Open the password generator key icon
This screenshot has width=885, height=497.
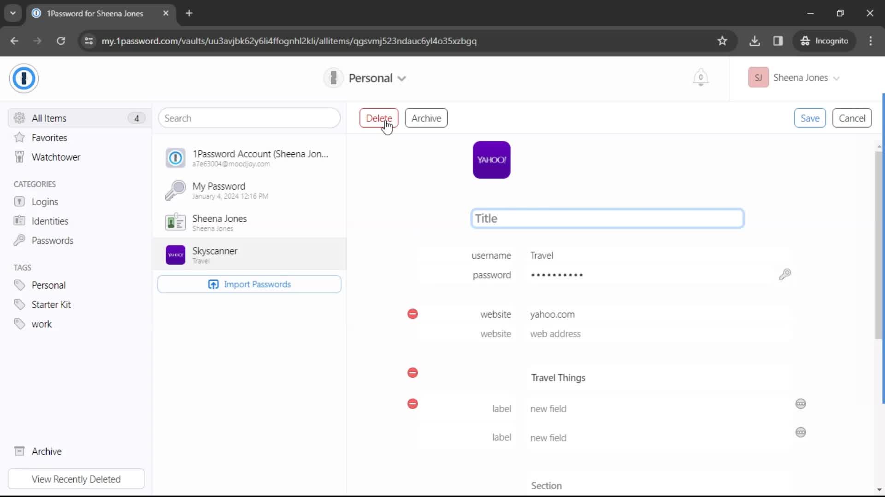click(785, 274)
